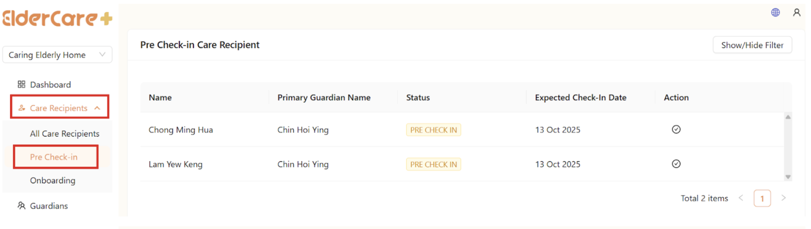This screenshot has height=229, width=811.
Task: Click the Show/Hide Filter button
Action: pyautogui.click(x=752, y=45)
